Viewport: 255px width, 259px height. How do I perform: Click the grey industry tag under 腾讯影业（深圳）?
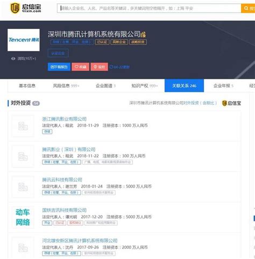108,162
